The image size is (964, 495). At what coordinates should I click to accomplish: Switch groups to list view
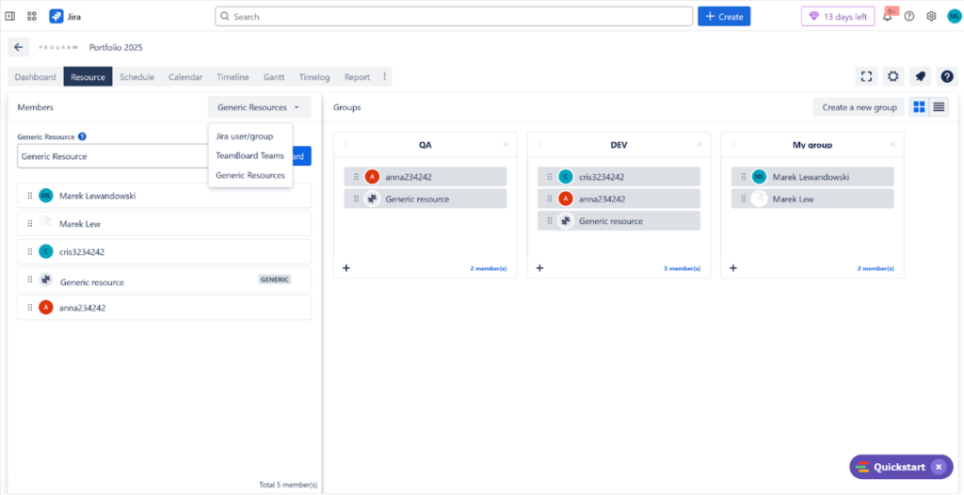click(x=939, y=107)
